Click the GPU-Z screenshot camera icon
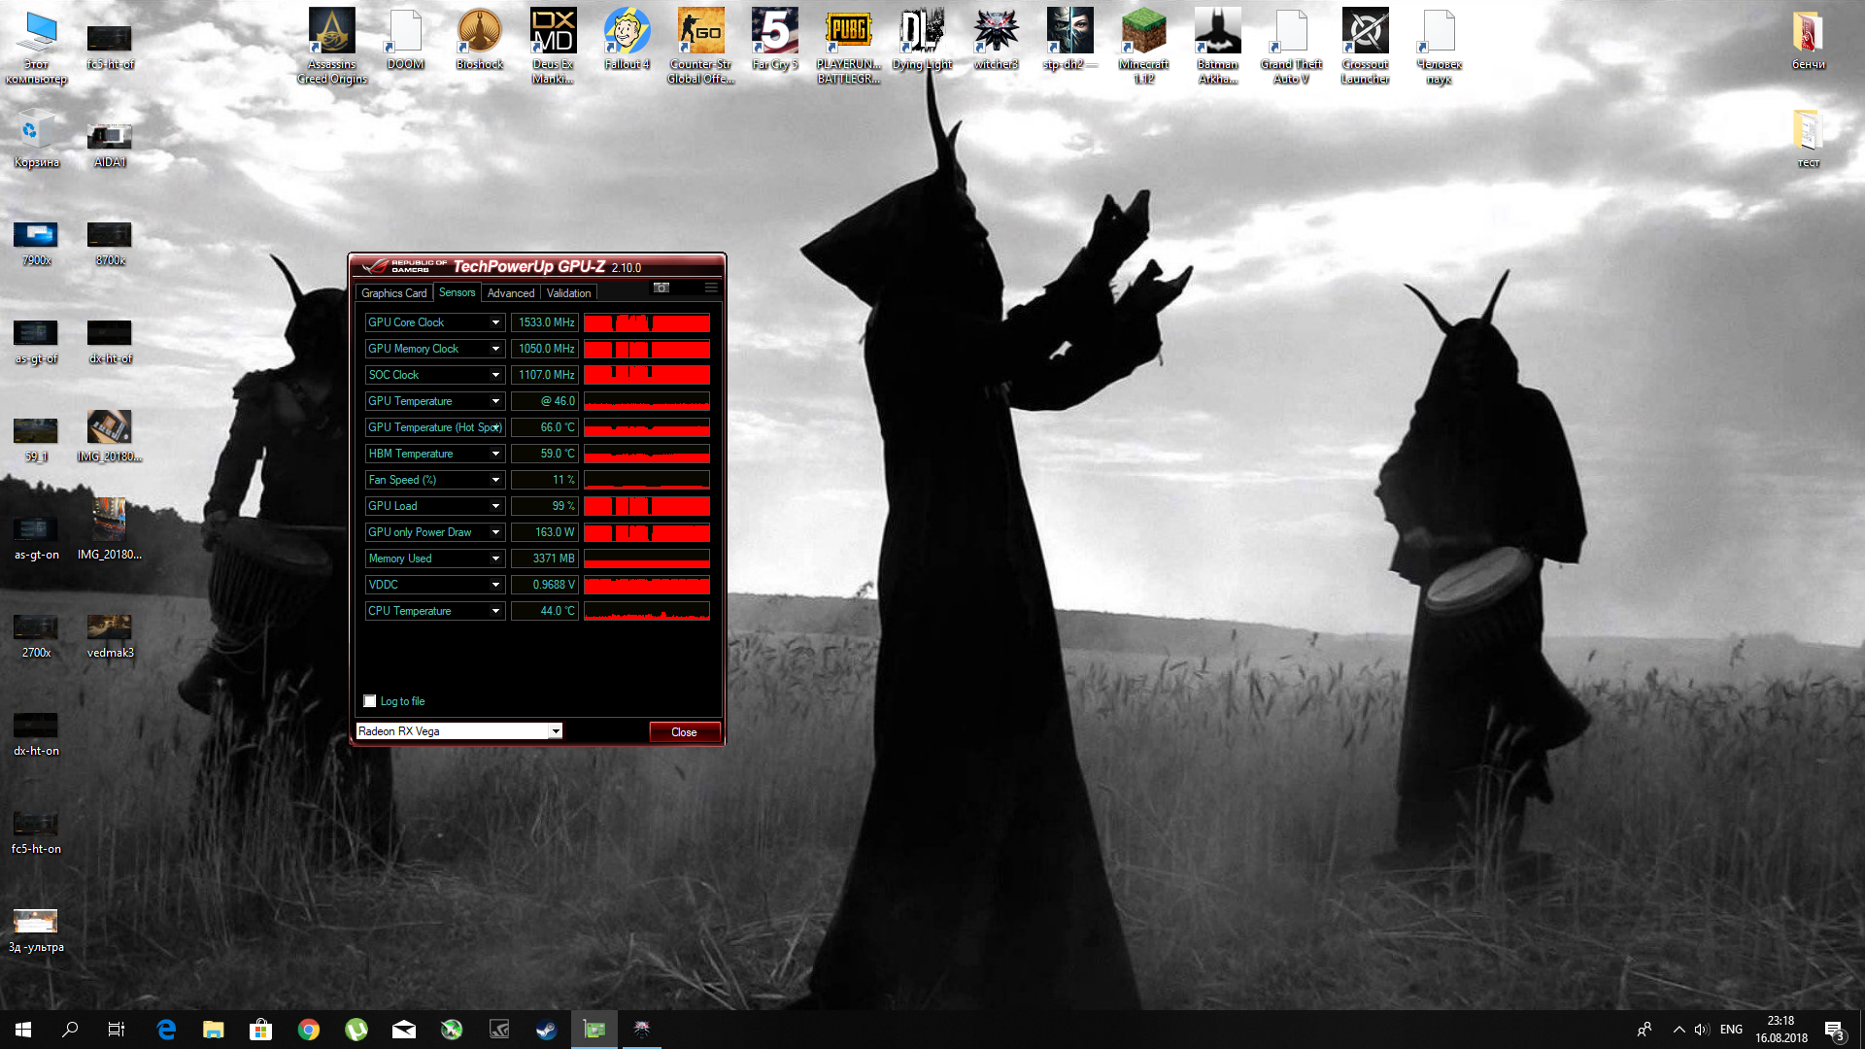Screen dimensions: 1865x1049 [x=661, y=288]
